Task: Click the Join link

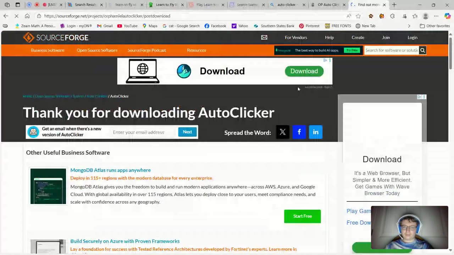Action: point(386,38)
